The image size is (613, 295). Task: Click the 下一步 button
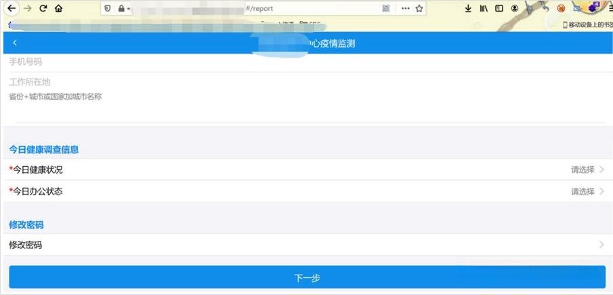point(307,277)
